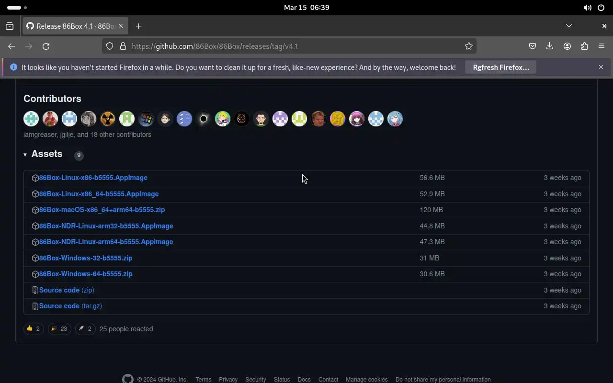
Task: Open the Firefox downloads panel
Action: point(550,46)
